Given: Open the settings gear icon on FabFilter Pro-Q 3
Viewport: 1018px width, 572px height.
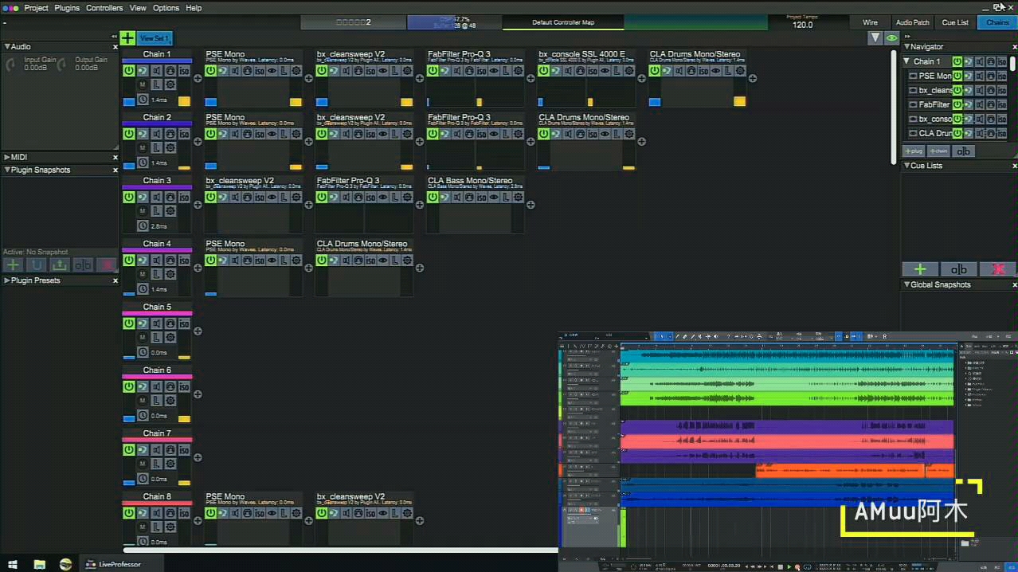Looking at the screenshot, I should click(518, 71).
